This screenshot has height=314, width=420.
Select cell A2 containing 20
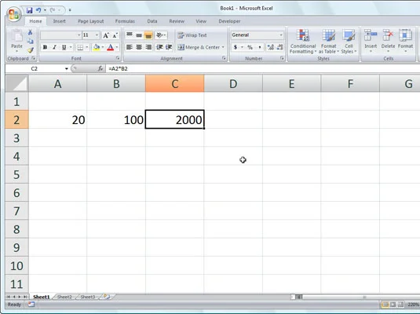pyautogui.click(x=57, y=119)
